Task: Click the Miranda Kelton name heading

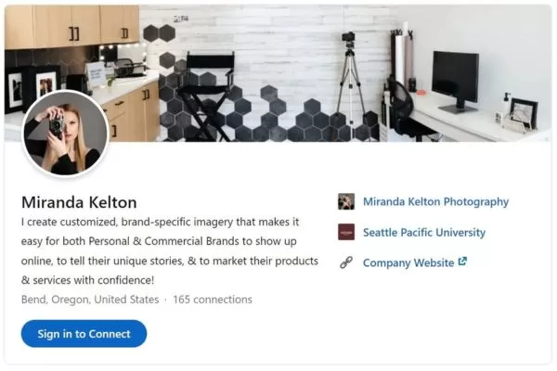Action: pos(79,202)
